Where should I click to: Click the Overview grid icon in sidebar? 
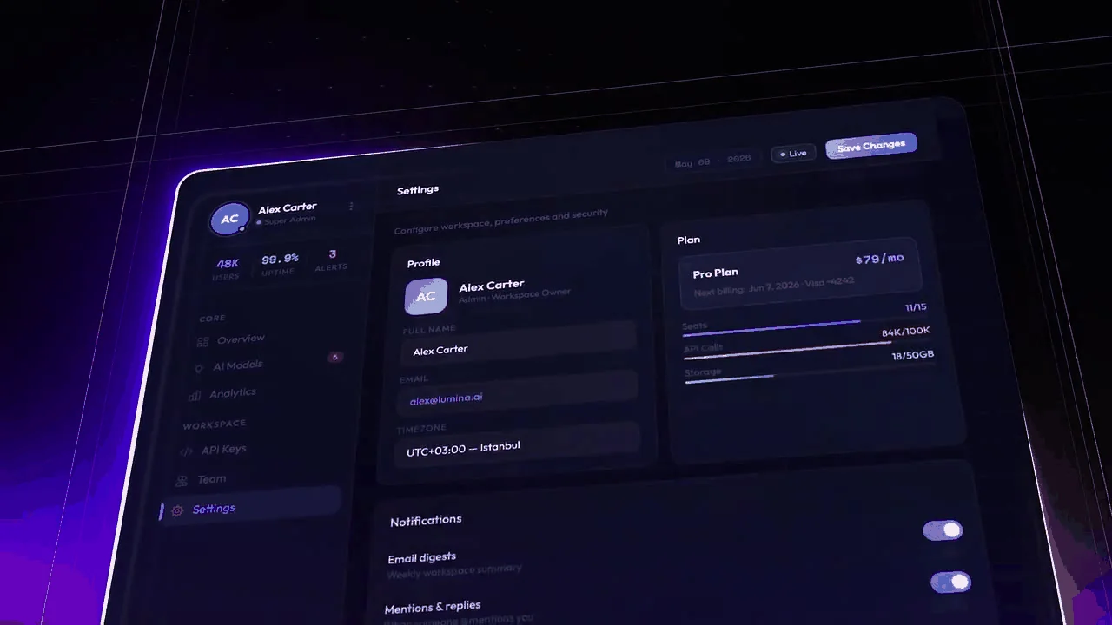(202, 342)
